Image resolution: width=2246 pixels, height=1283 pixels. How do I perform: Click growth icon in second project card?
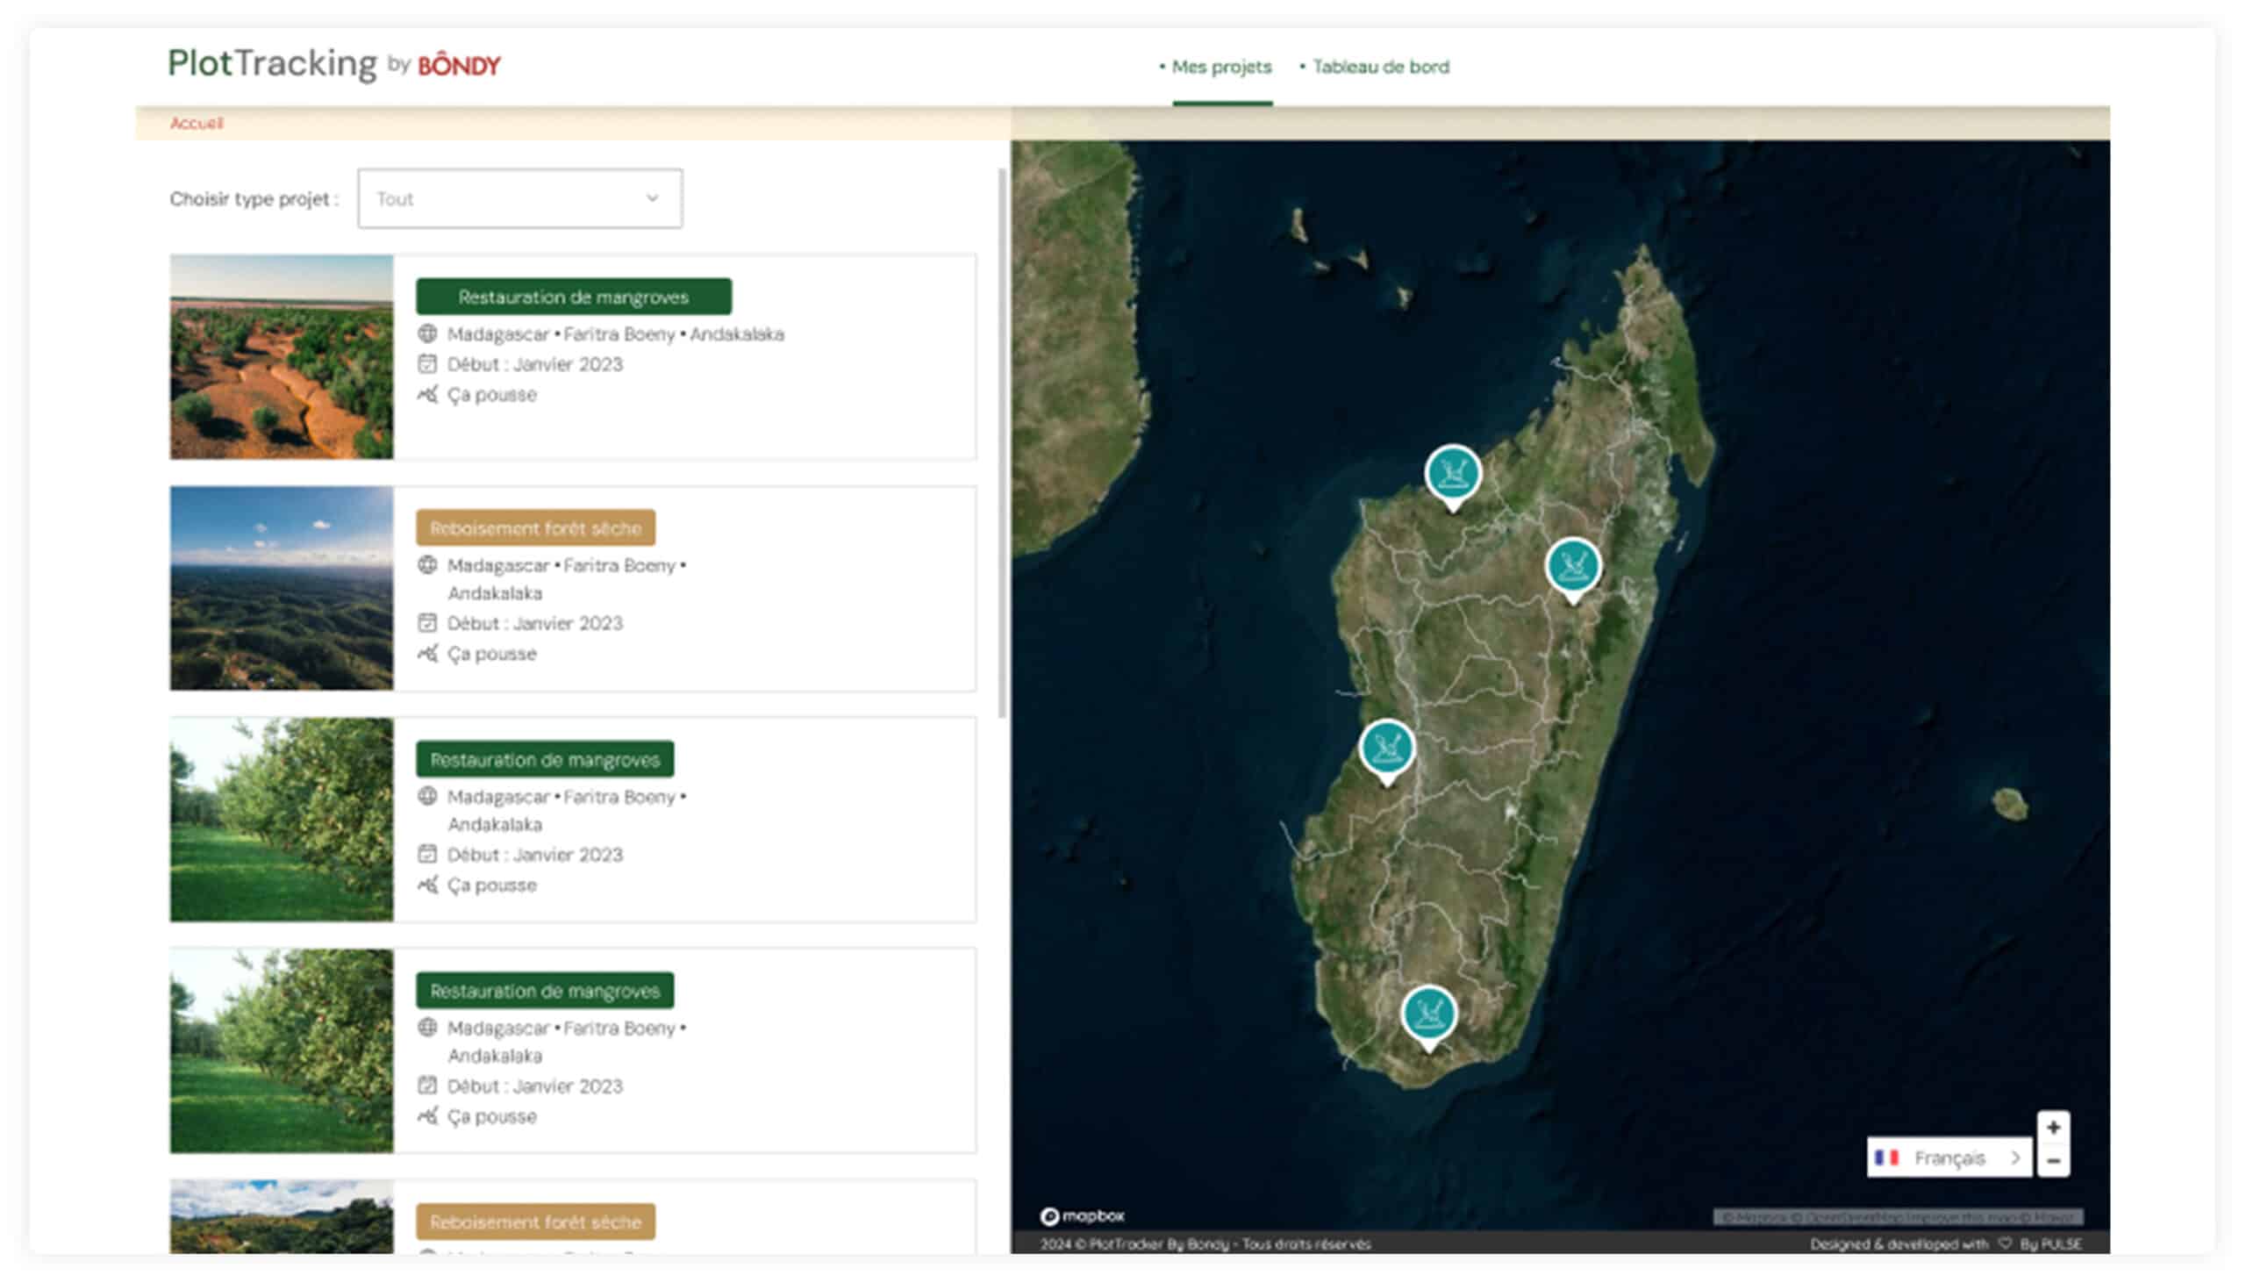427,653
